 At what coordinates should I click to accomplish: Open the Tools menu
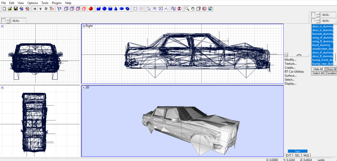[45, 3]
